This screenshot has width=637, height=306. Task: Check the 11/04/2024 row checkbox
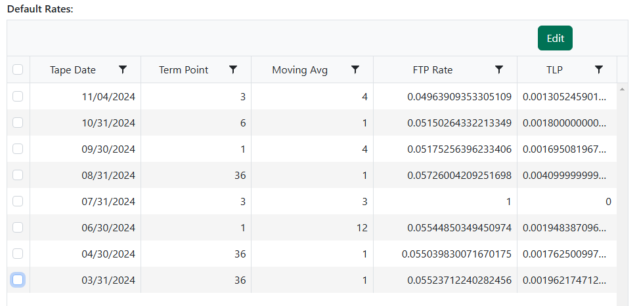(x=18, y=96)
